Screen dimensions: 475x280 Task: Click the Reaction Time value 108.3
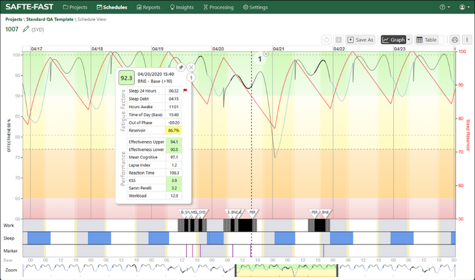[x=174, y=173]
